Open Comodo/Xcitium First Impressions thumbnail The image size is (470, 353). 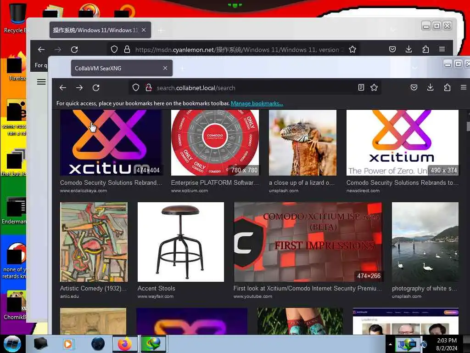308,242
